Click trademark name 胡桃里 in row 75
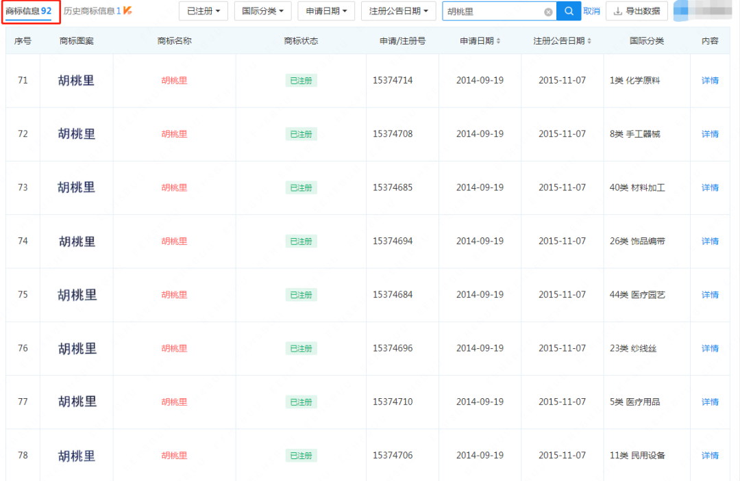 click(174, 295)
